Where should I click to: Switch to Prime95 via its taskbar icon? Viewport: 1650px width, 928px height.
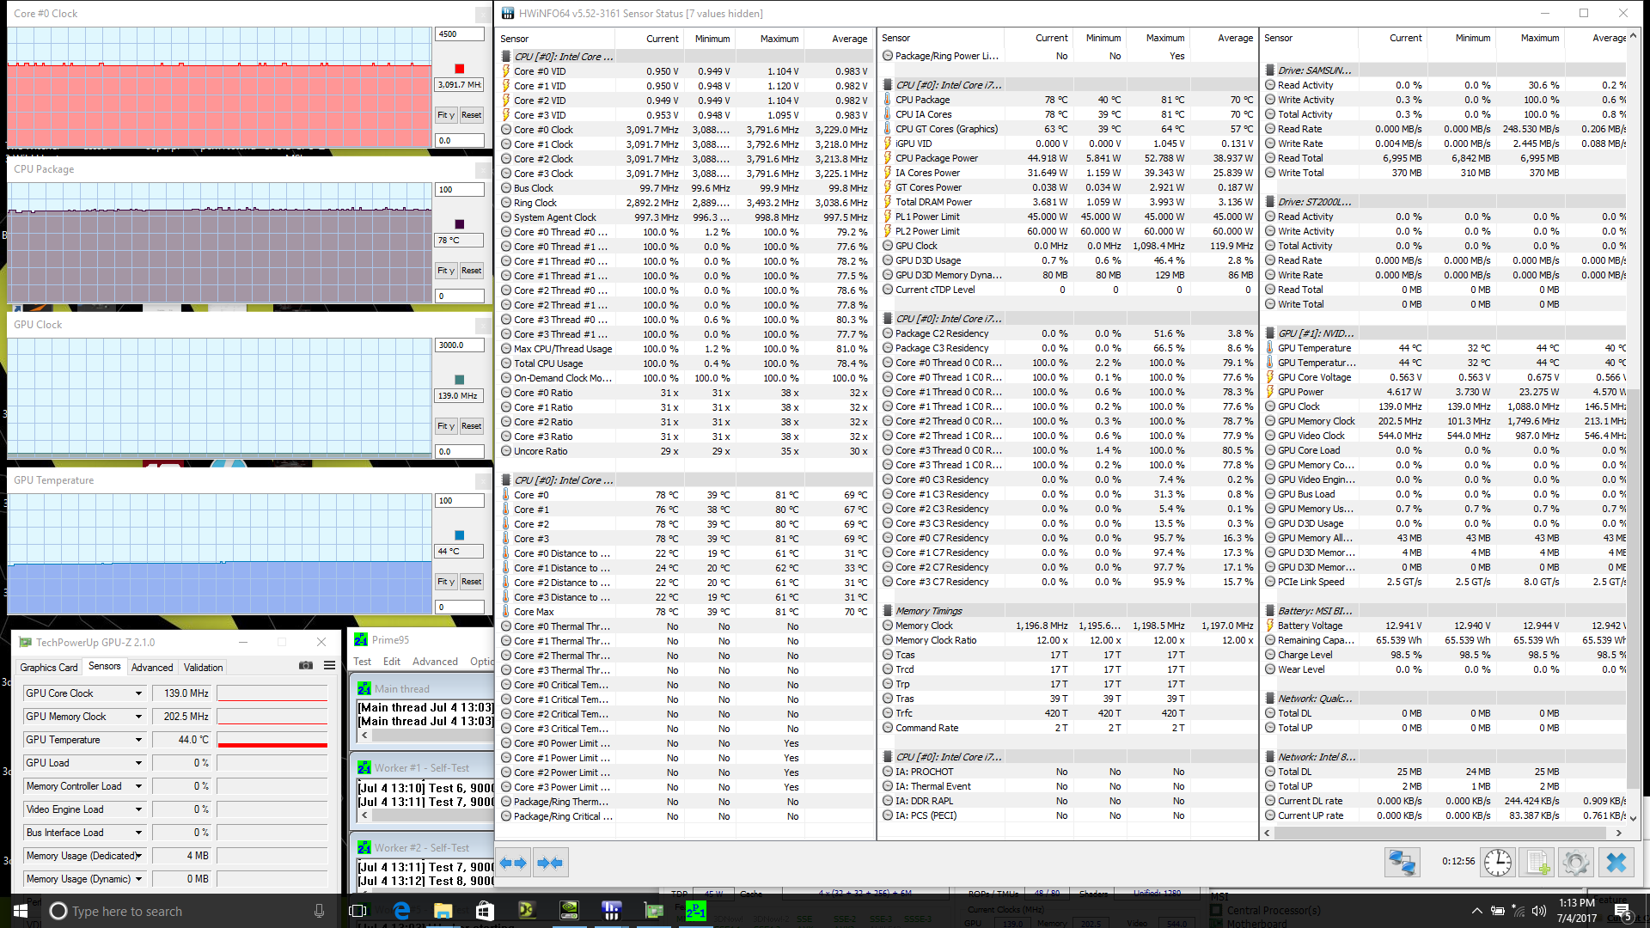tap(695, 911)
